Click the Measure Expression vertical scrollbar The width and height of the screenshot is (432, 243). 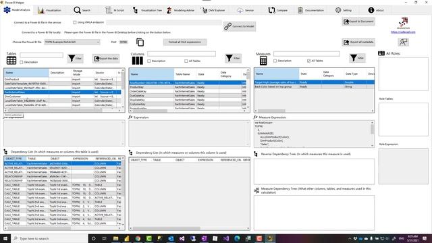click(372, 134)
